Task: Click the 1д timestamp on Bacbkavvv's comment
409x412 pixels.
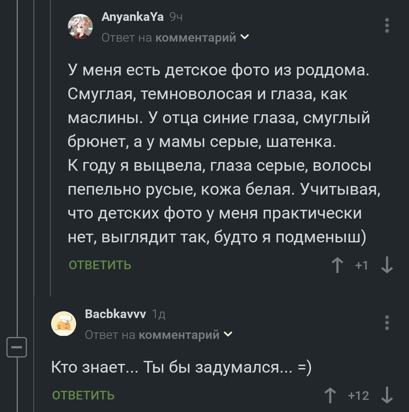Action: (158, 314)
